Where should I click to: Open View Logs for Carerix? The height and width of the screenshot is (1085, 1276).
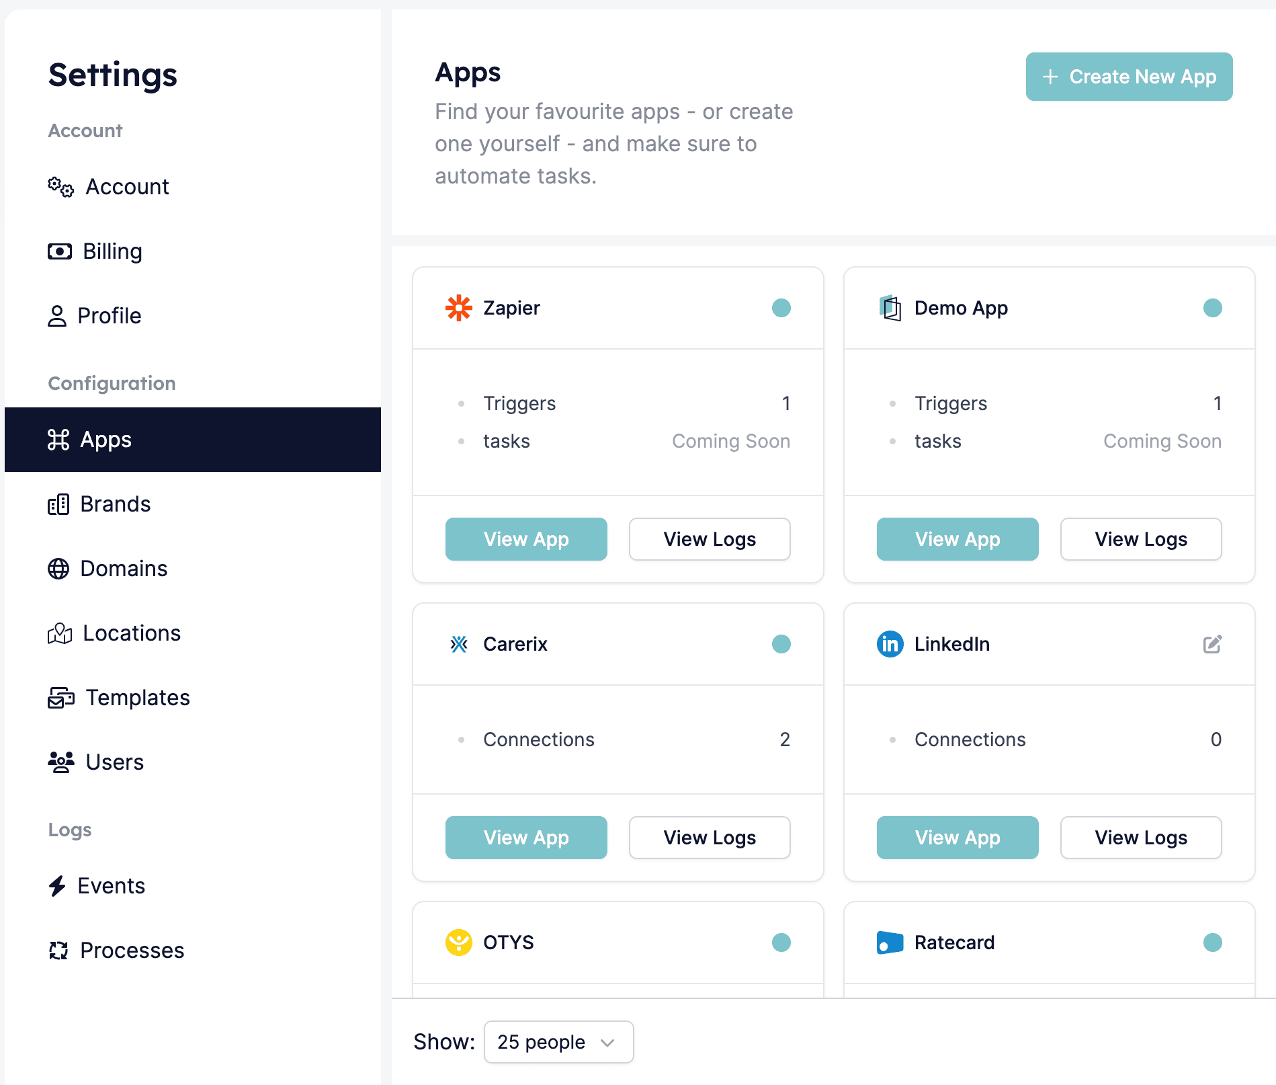(x=710, y=838)
